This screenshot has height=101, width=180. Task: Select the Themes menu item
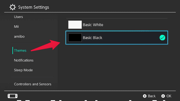pyautogui.click(x=20, y=50)
